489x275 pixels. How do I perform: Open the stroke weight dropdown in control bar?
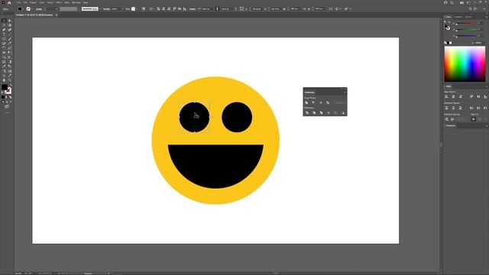tap(57, 9)
